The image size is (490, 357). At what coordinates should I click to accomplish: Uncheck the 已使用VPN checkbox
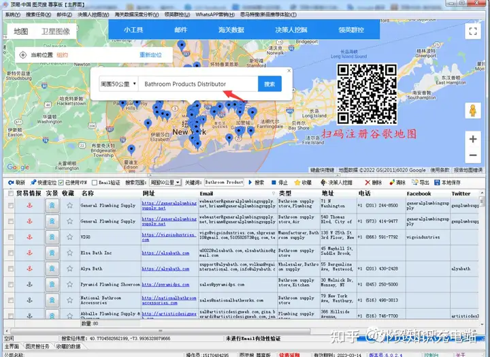(61, 183)
